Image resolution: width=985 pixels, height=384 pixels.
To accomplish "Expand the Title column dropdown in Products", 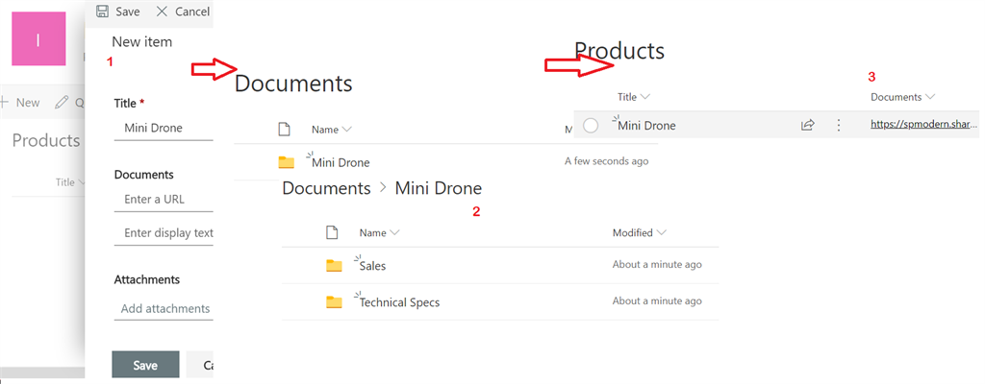I will pyautogui.click(x=645, y=97).
